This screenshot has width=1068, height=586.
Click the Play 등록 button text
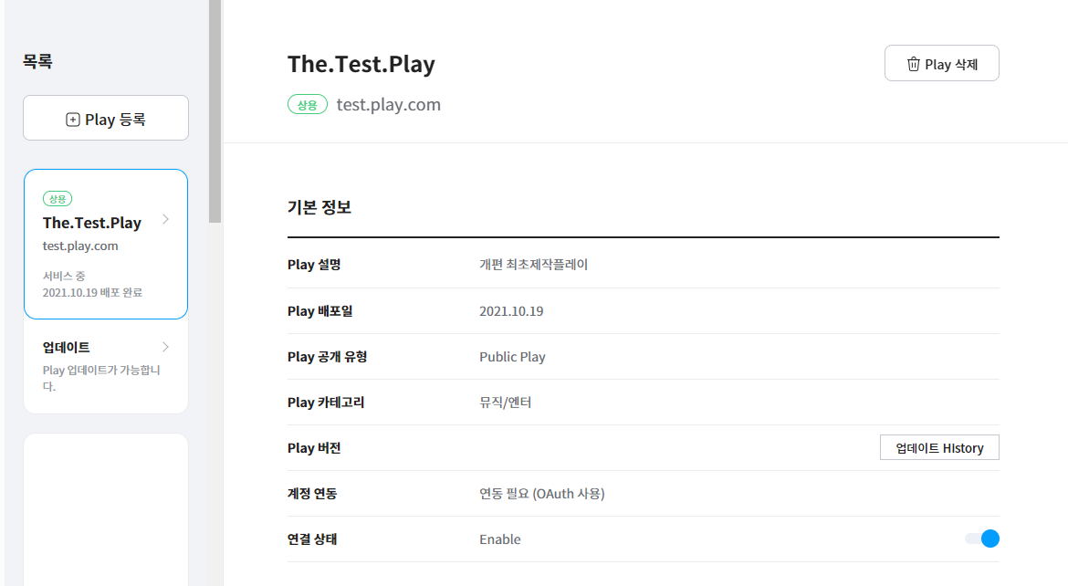115,120
